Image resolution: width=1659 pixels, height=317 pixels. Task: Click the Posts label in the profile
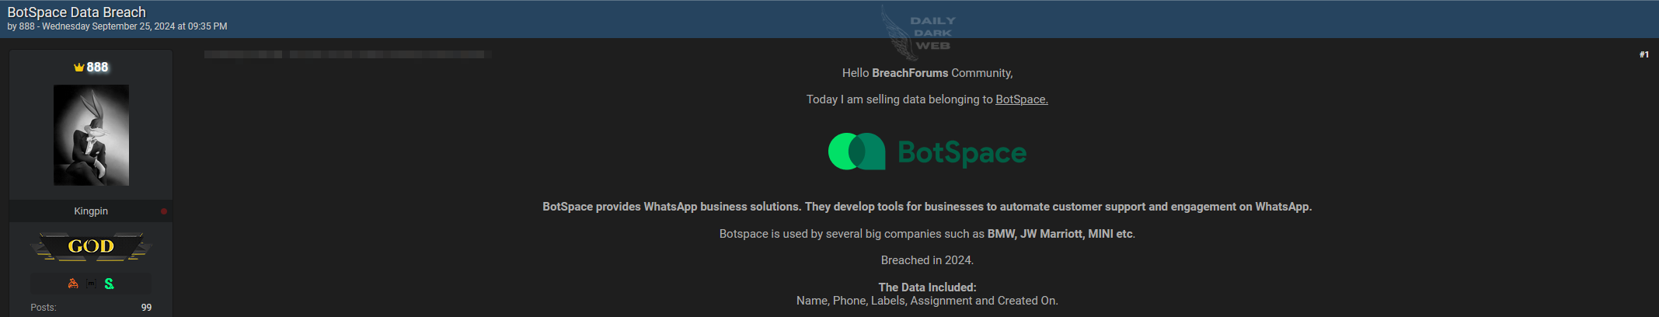44,308
